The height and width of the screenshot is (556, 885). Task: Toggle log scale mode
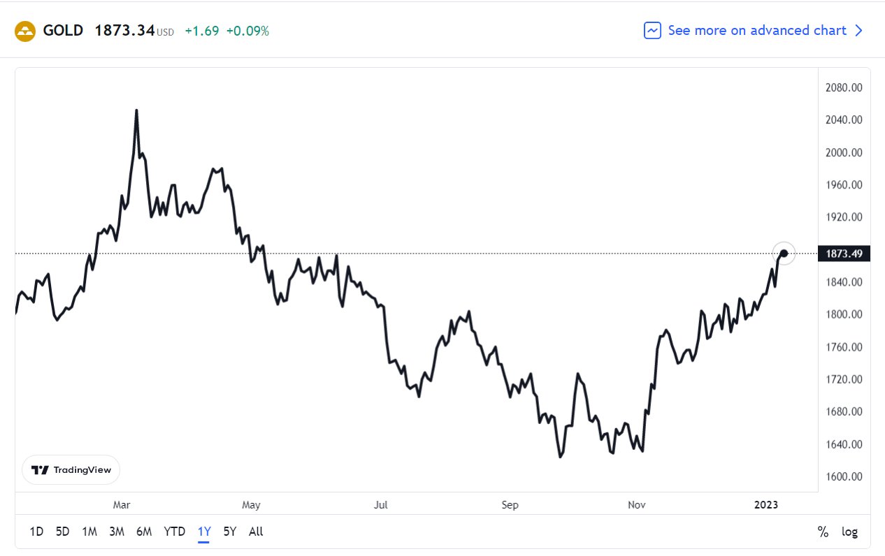[849, 532]
